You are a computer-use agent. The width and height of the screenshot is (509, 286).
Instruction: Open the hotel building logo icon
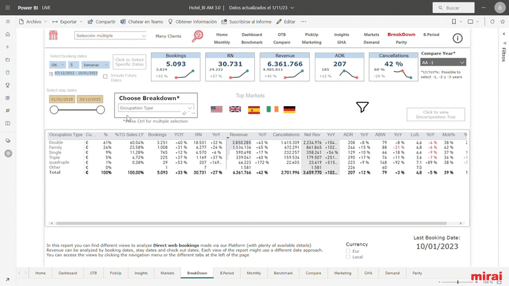[x=54, y=35]
